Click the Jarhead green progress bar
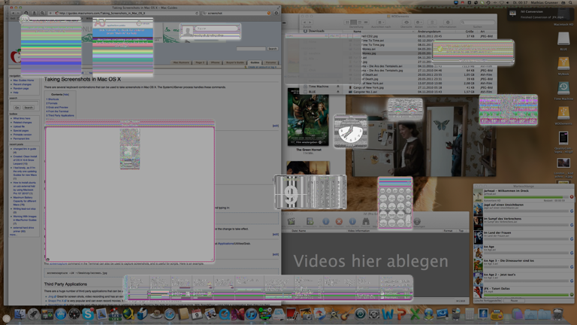The image size is (577, 325). (526, 197)
